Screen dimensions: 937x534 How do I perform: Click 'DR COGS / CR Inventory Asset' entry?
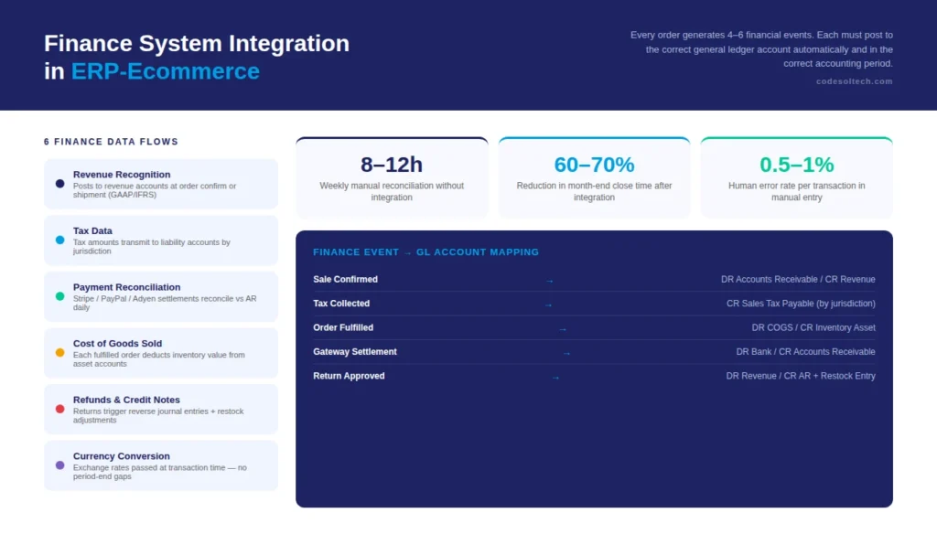(813, 328)
